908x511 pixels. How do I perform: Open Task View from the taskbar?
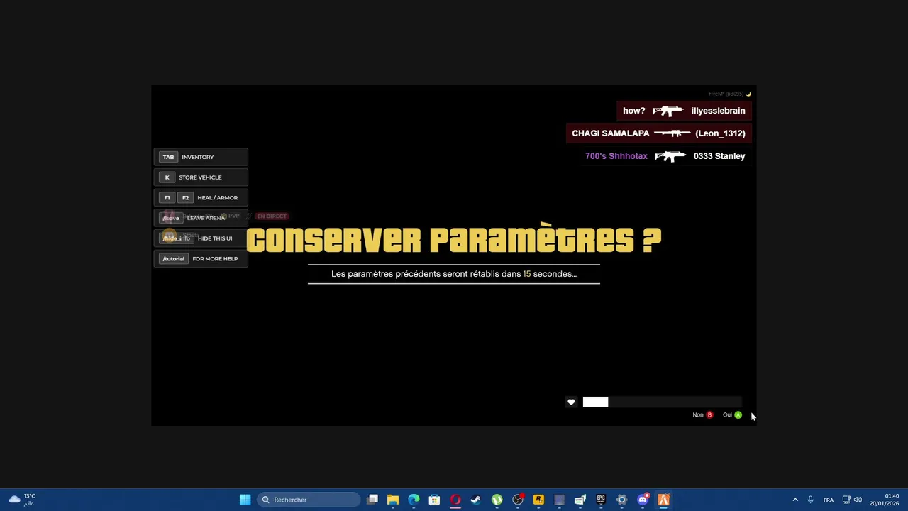[372, 500]
